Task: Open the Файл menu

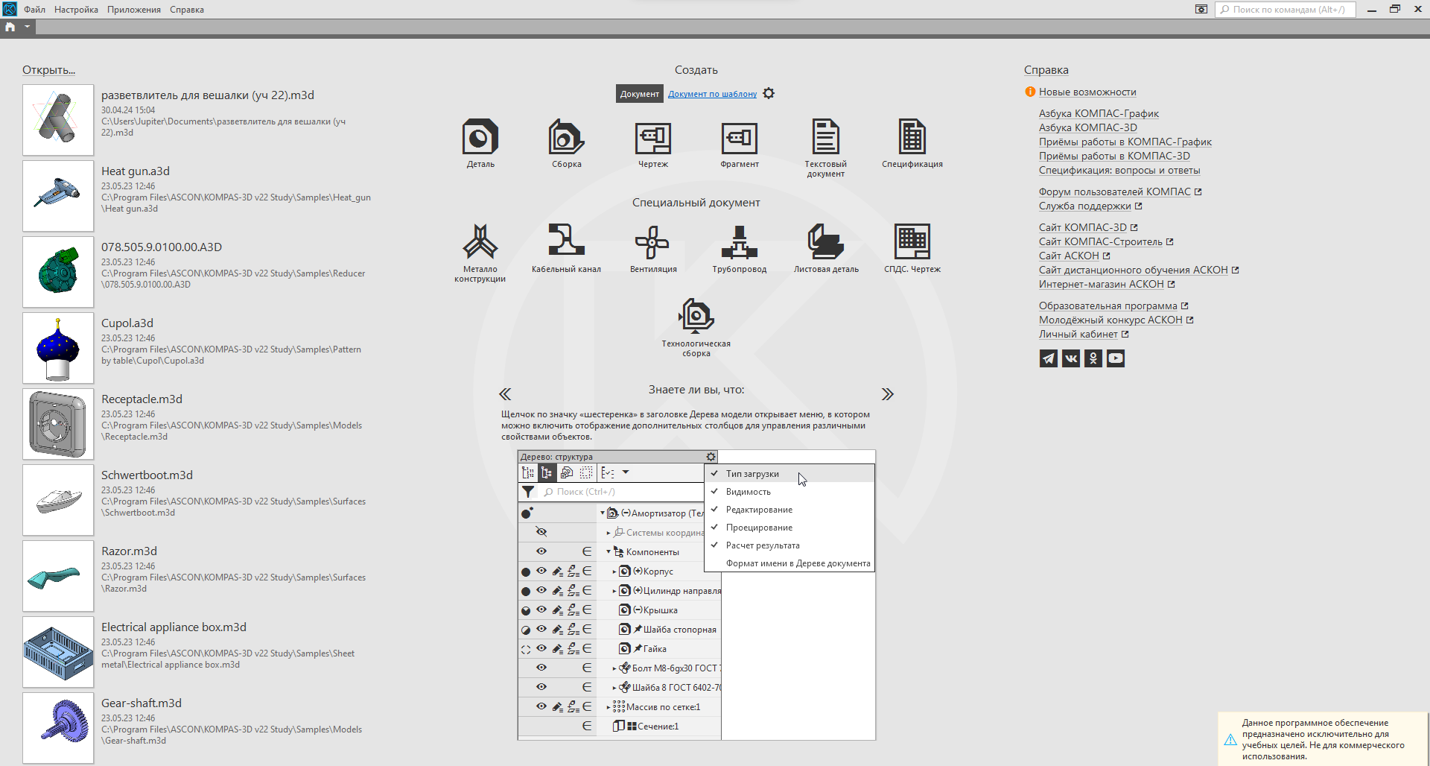Action: 34,10
